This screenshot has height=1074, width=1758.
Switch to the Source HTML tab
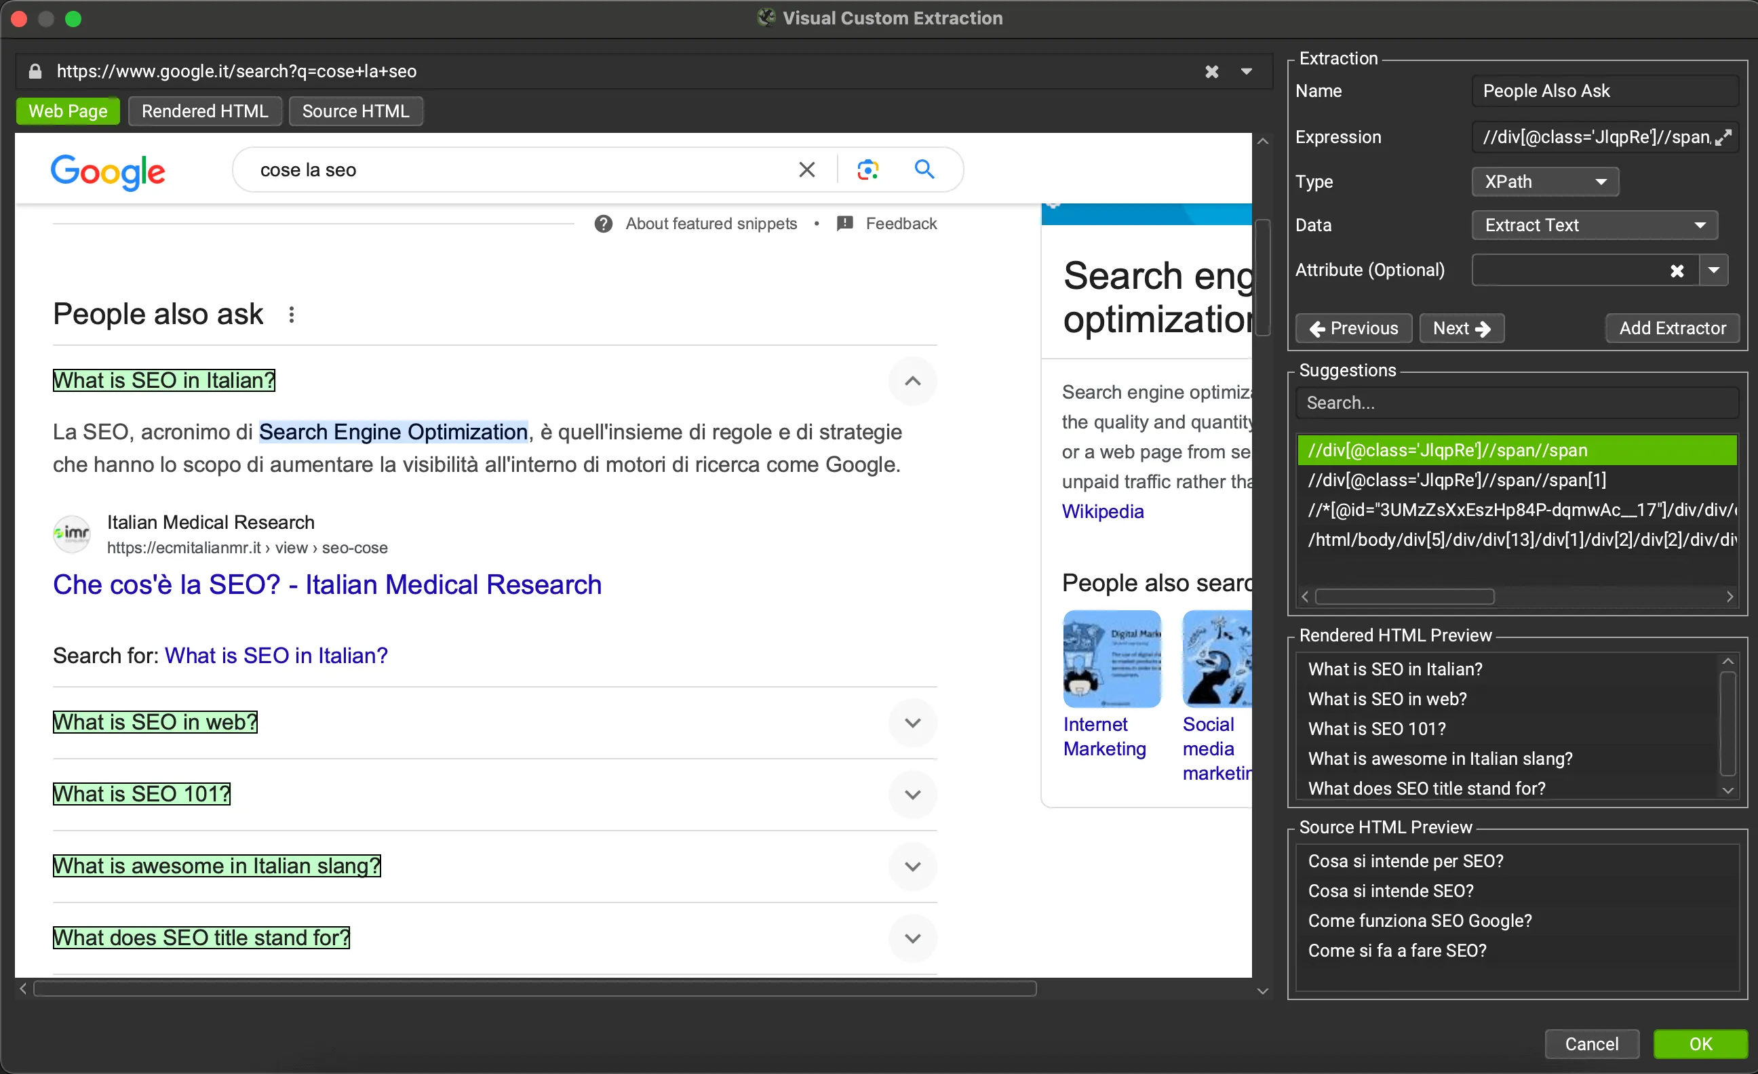(356, 111)
